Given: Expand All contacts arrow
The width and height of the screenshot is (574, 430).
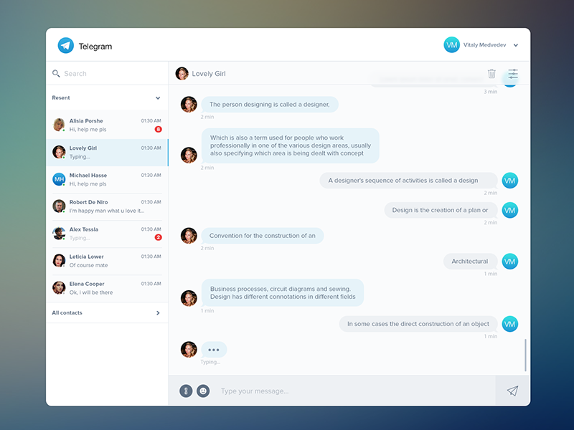Looking at the screenshot, I should pos(158,313).
